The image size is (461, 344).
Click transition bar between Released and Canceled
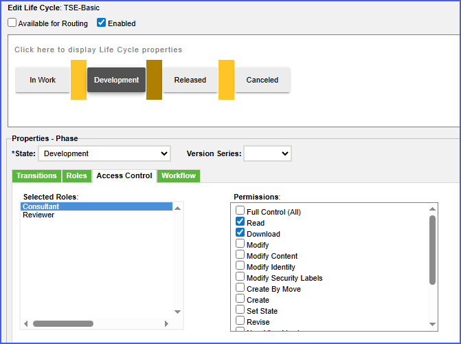[x=226, y=80]
